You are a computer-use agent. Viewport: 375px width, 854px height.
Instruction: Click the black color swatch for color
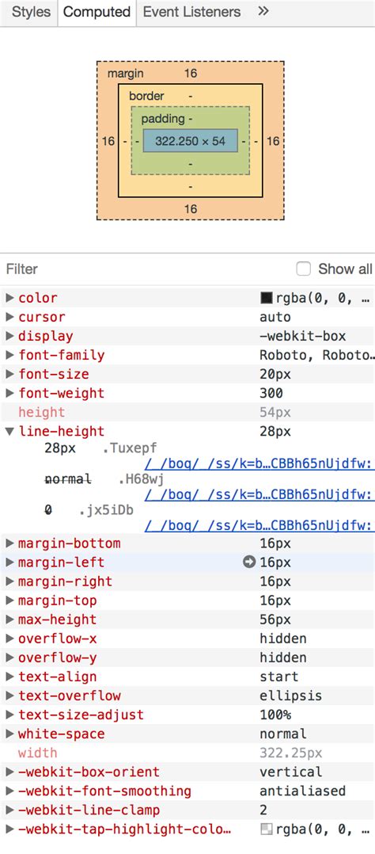click(266, 298)
